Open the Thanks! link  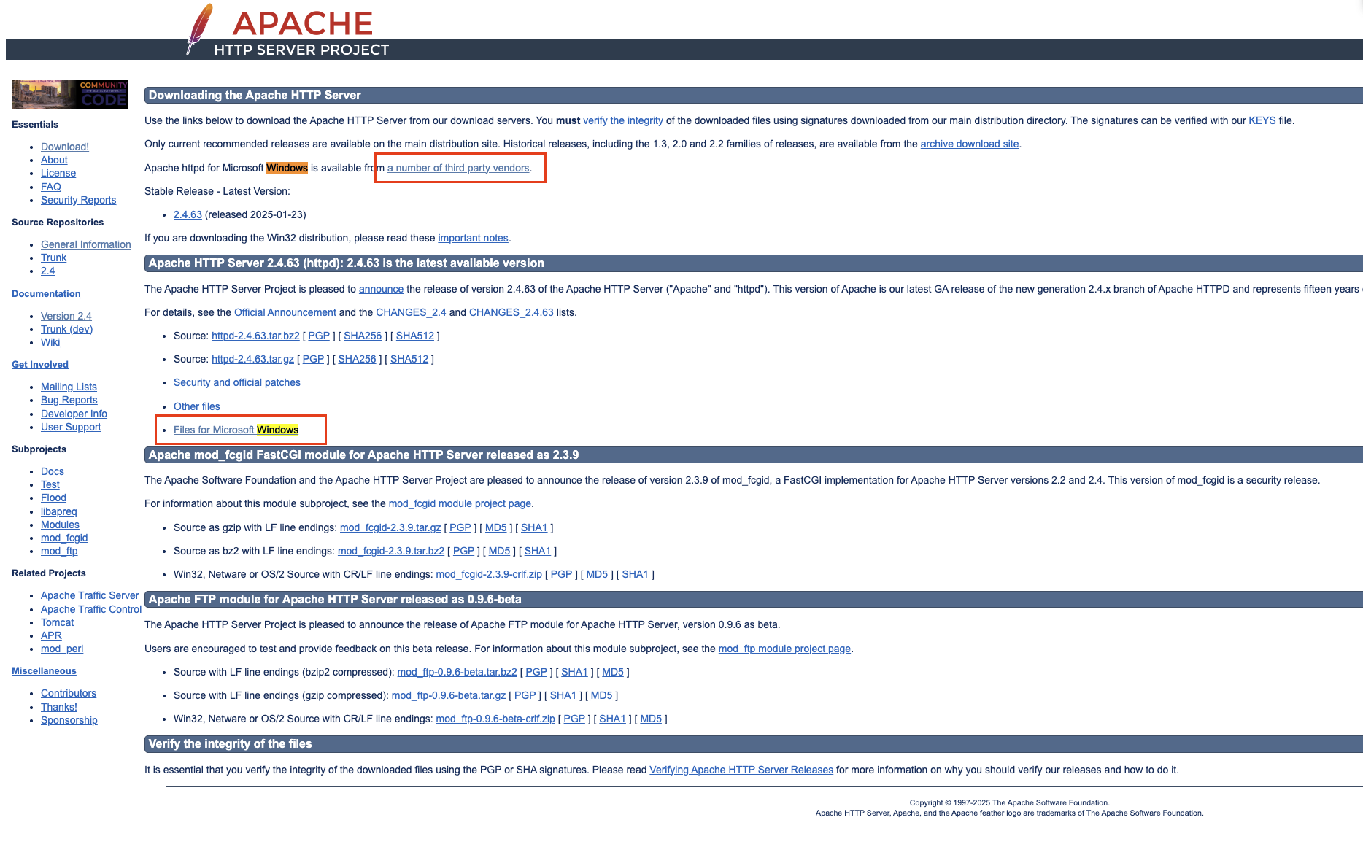[59, 707]
